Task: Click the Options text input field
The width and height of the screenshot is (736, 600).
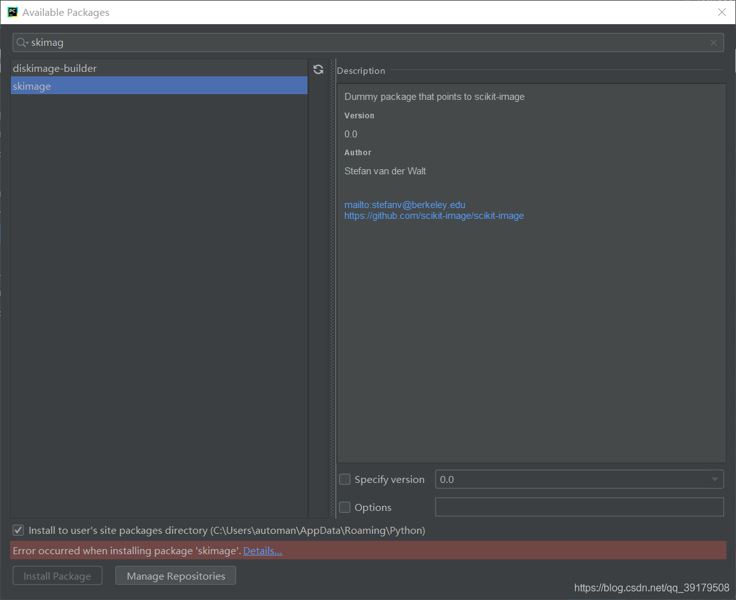Action: (x=579, y=507)
